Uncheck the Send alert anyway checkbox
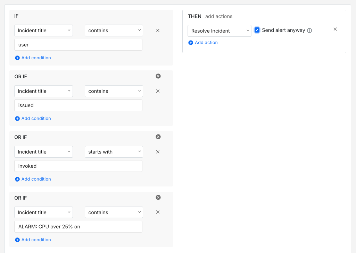The image size is (356, 253). (257, 30)
